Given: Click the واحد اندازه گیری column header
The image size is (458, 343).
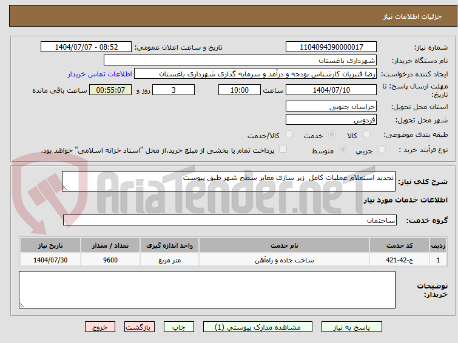Looking at the screenshot, I should tap(169, 245).
